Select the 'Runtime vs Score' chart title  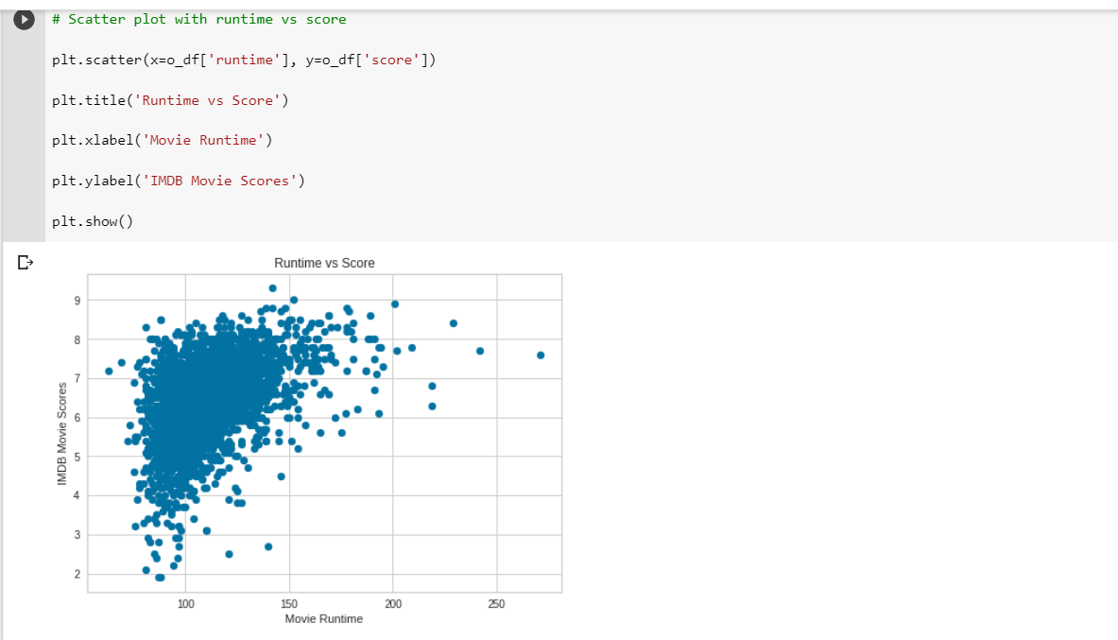(x=324, y=263)
